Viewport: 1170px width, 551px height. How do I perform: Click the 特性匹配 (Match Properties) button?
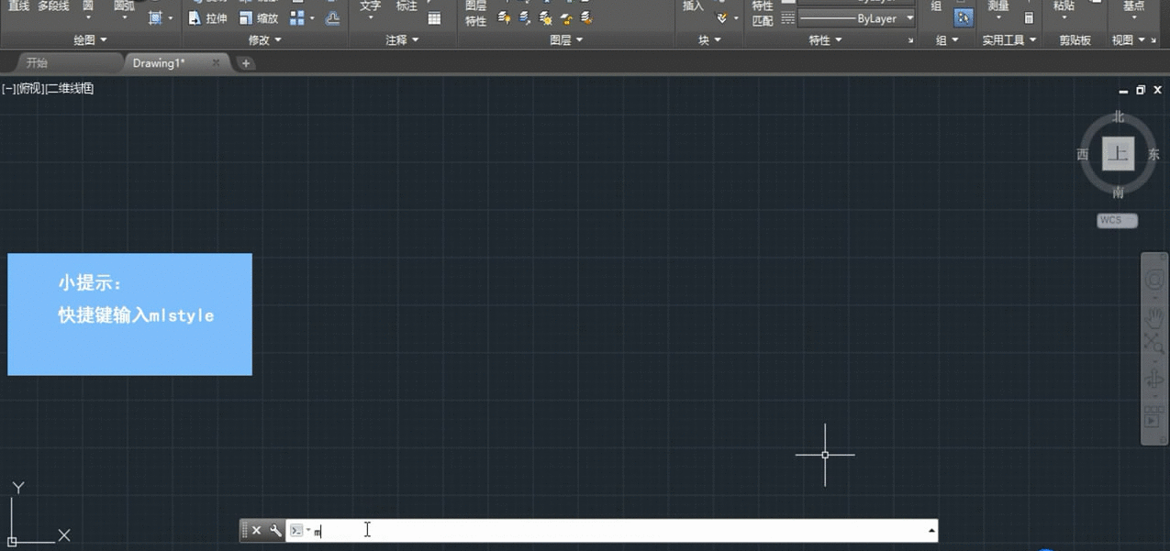pyautogui.click(x=763, y=14)
